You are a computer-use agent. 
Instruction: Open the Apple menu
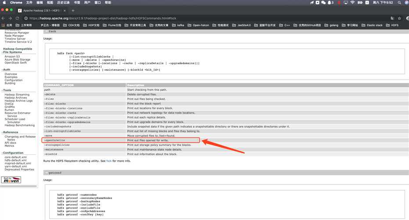coord(4,2)
